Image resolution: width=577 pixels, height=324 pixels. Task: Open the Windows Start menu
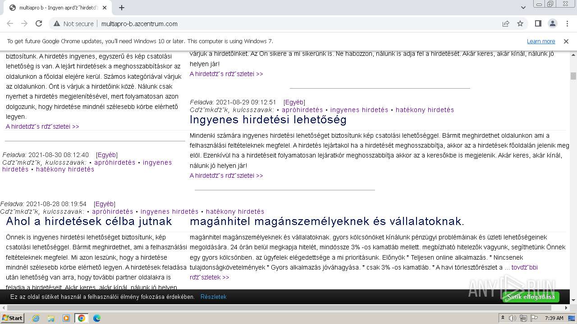pyautogui.click(x=13, y=318)
